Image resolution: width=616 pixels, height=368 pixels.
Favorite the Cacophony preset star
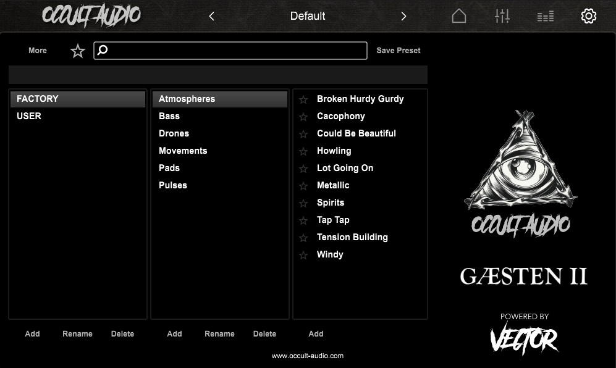click(x=303, y=117)
